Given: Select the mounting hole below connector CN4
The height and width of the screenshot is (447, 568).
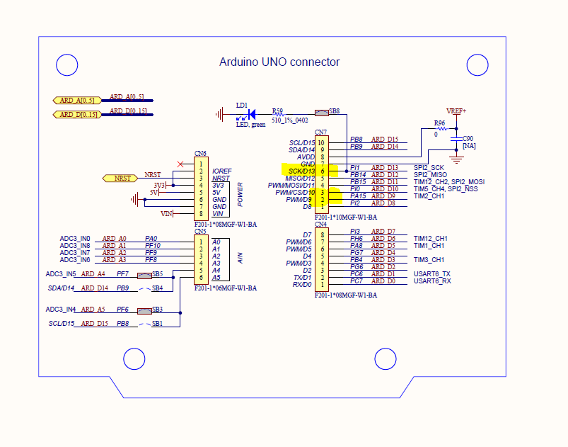Looking at the screenshot, I should (x=386, y=359).
